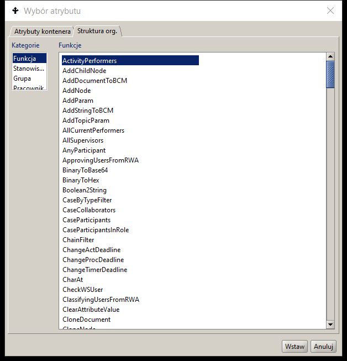Image resolution: width=347 pixels, height=361 pixels.
Task: Click the scrollbar down arrow
Action: point(330,325)
